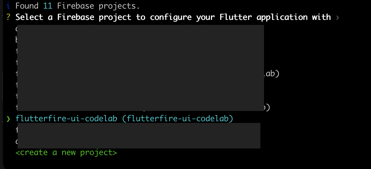Click the blue info 'i' icon
The width and height of the screenshot is (371, 169).
pyautogui.click(x=8, y=6)
